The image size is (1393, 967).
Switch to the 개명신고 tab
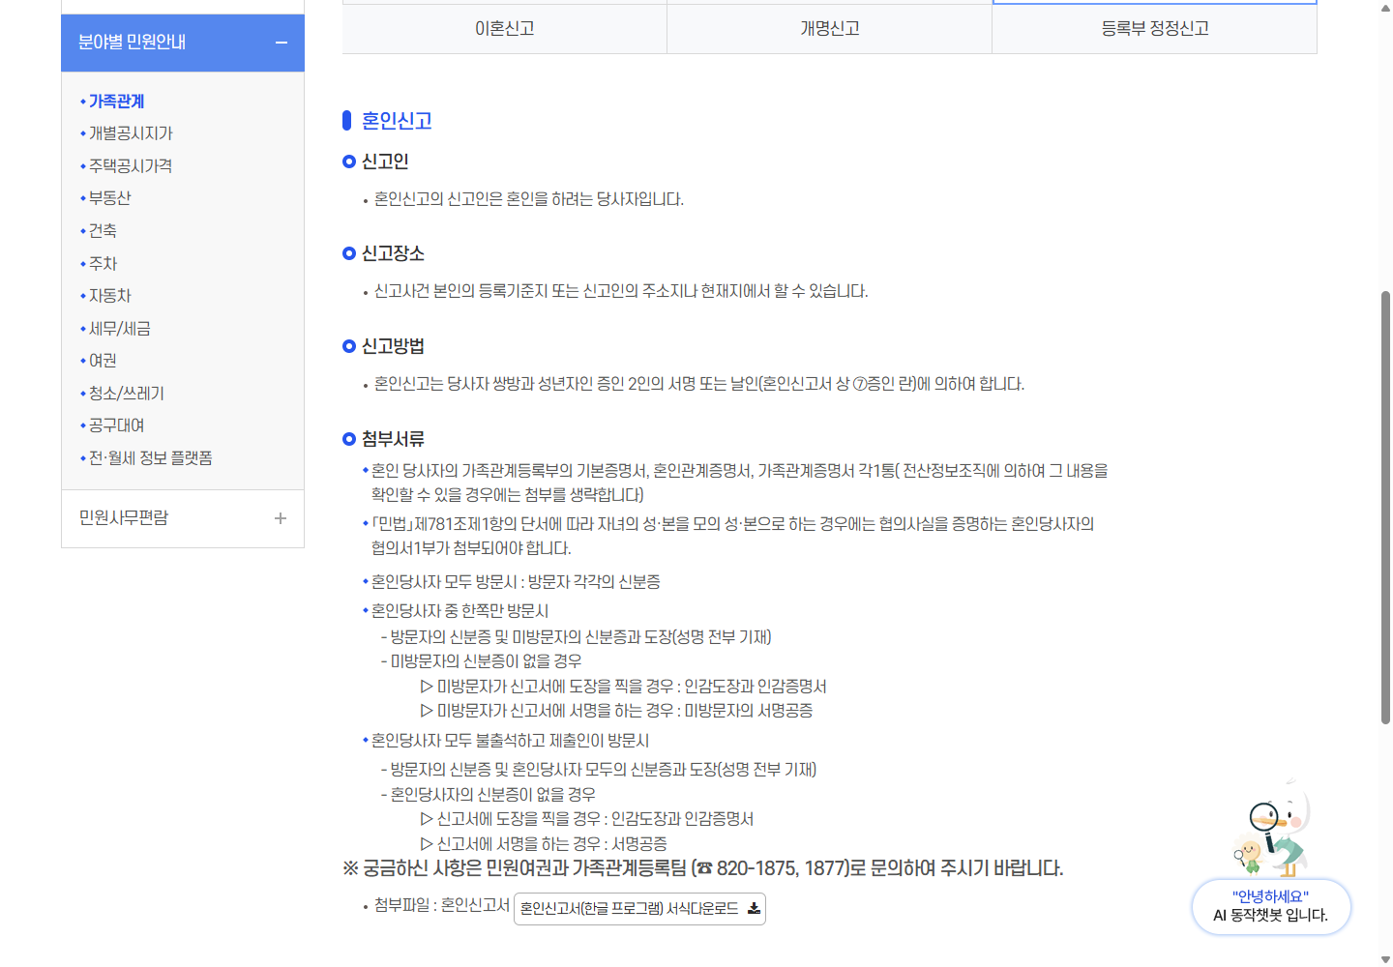point(830,29)
